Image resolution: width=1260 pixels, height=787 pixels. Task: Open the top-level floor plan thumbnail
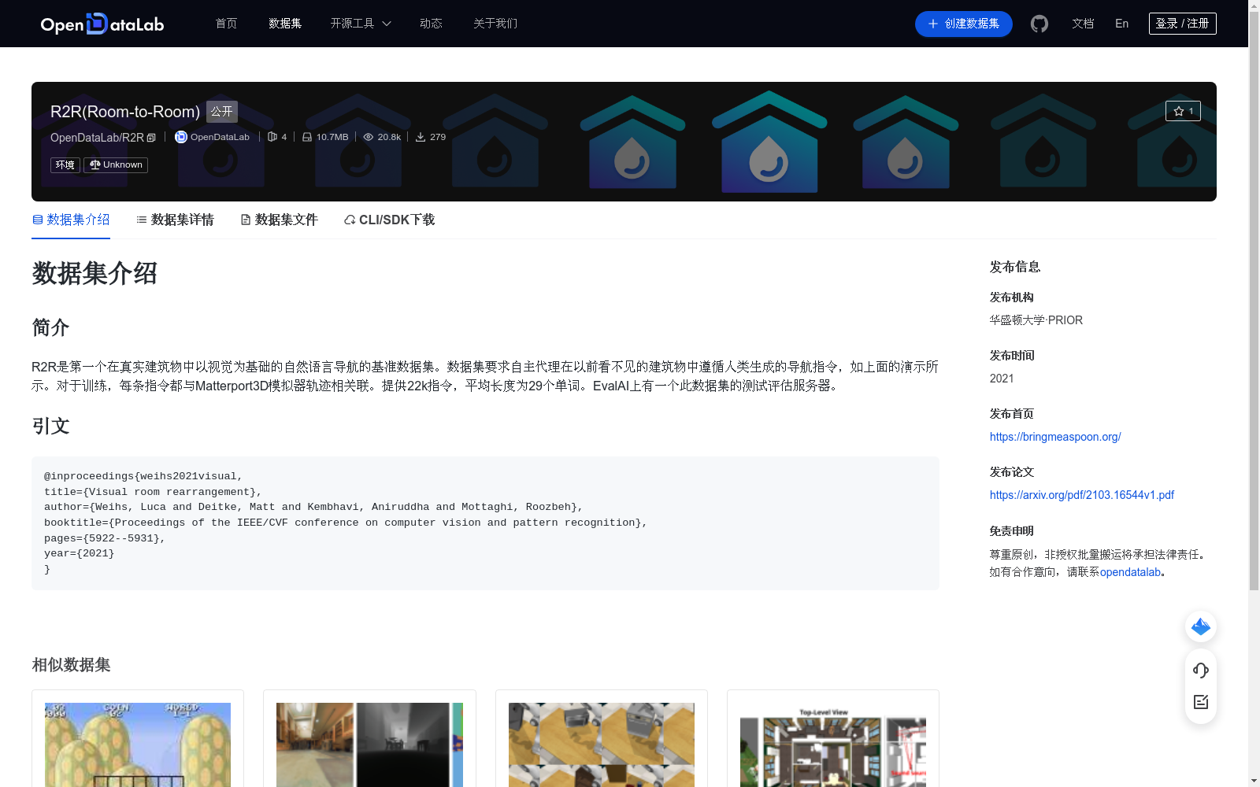tap(833, 746)
